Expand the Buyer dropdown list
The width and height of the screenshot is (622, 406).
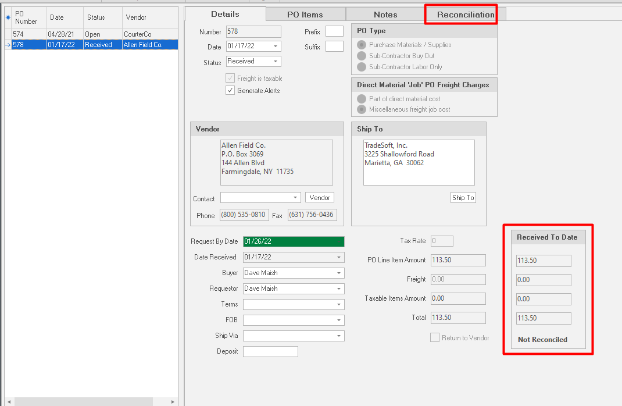click(338, 273)
